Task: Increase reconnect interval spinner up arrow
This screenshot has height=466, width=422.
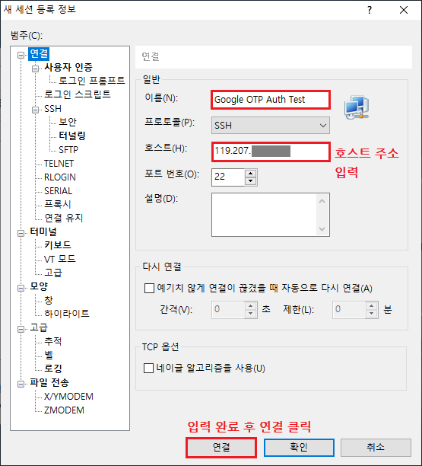Action: pos(251,306)
